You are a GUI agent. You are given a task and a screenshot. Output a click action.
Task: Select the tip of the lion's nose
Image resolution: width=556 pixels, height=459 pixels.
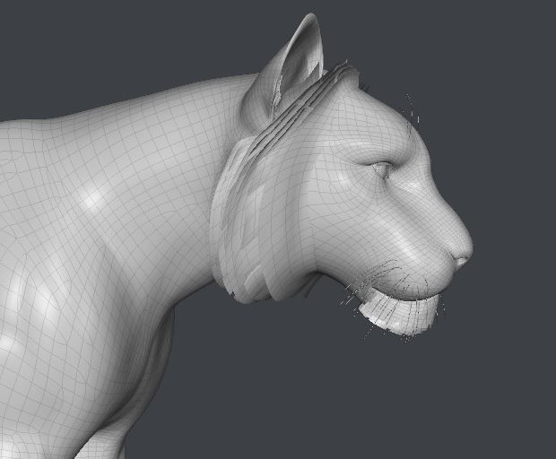pos(464,260)
